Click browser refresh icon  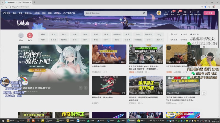[6, 7]
